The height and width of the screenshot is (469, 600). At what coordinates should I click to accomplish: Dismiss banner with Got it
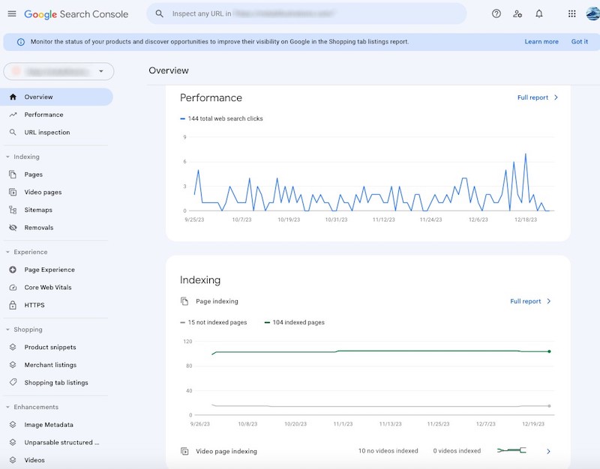click(580, 42)
